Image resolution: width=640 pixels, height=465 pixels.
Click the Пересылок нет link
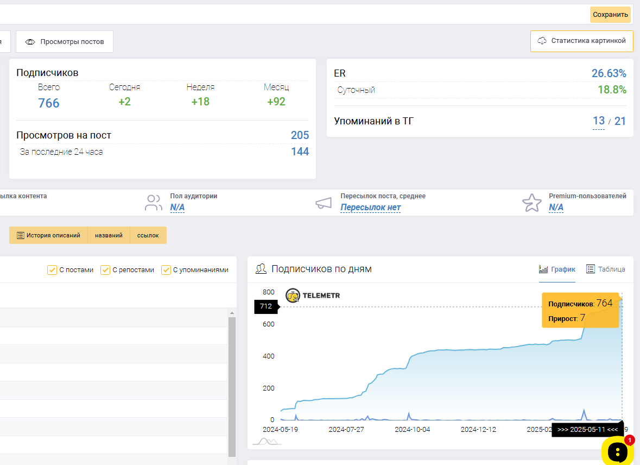371,208
